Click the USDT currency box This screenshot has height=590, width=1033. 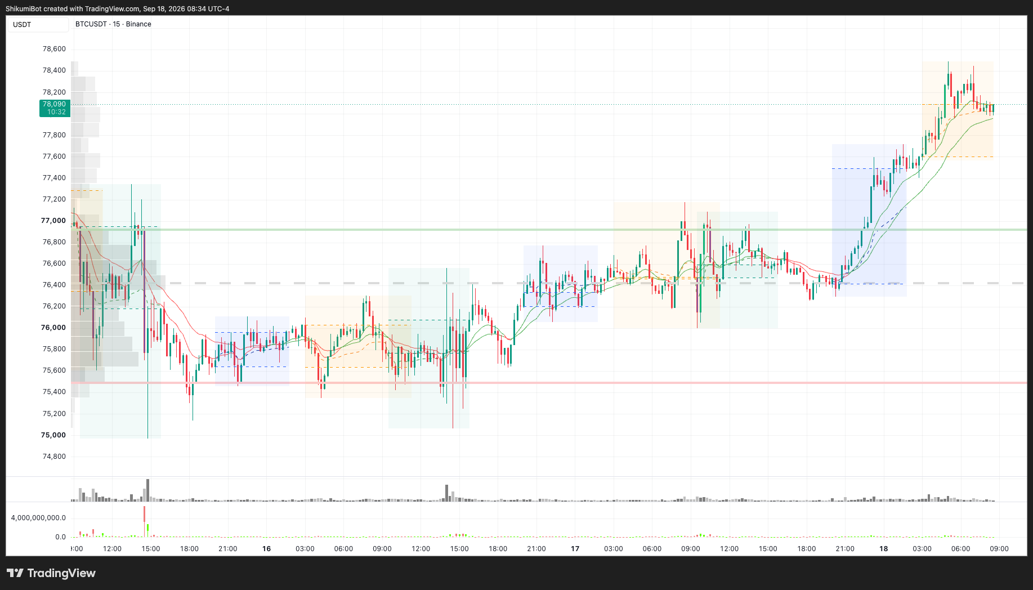pos(38,25)
